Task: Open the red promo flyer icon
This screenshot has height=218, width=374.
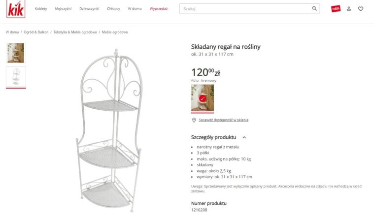Action: point(336,9)
